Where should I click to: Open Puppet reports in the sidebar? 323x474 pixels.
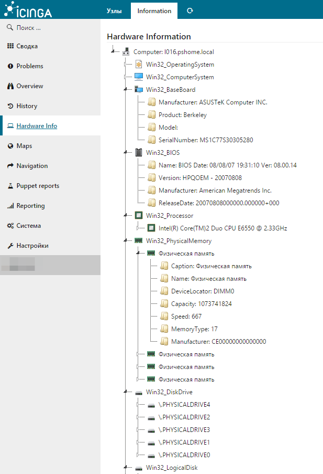[38, 186]
